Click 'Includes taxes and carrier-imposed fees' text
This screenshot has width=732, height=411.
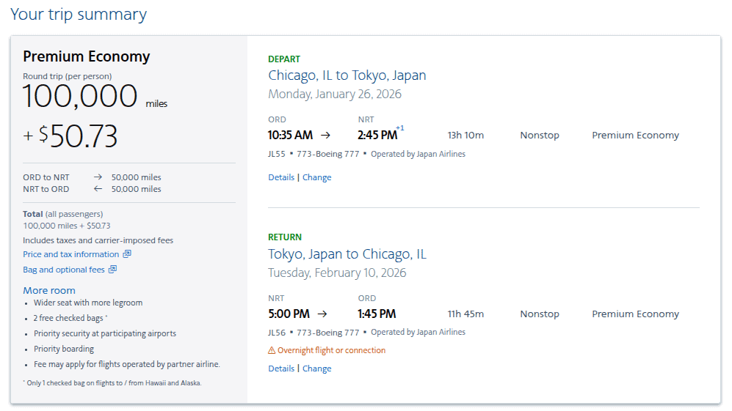(x=98, y=240)
